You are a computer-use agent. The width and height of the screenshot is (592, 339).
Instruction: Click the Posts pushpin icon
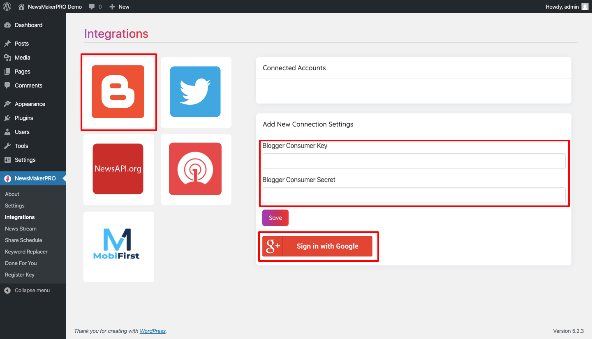click(7, 44)
